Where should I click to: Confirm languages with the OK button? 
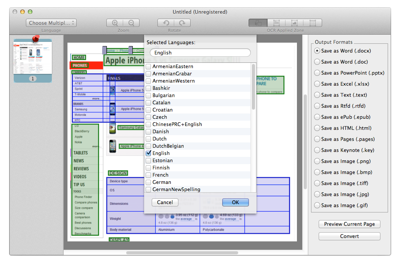[236, 203]
